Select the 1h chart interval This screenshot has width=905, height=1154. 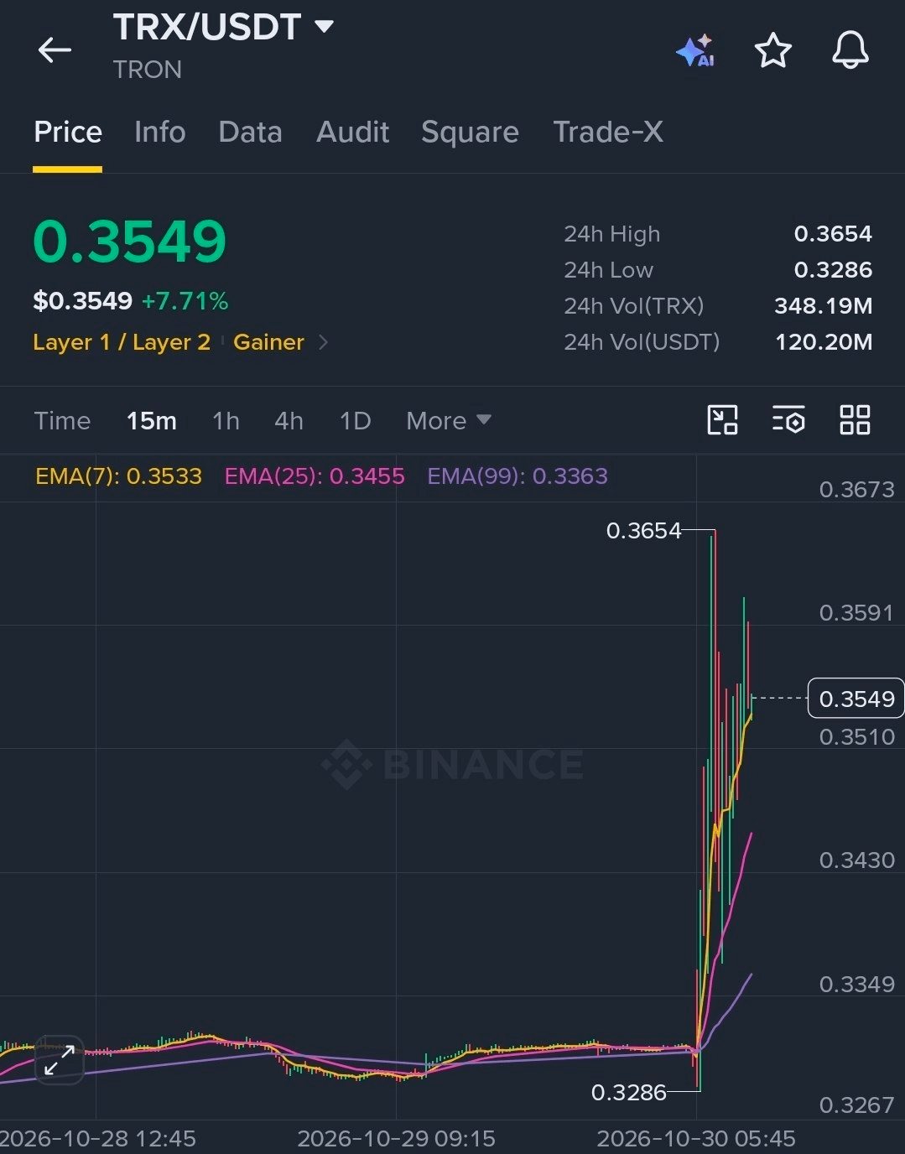[226, 420]
